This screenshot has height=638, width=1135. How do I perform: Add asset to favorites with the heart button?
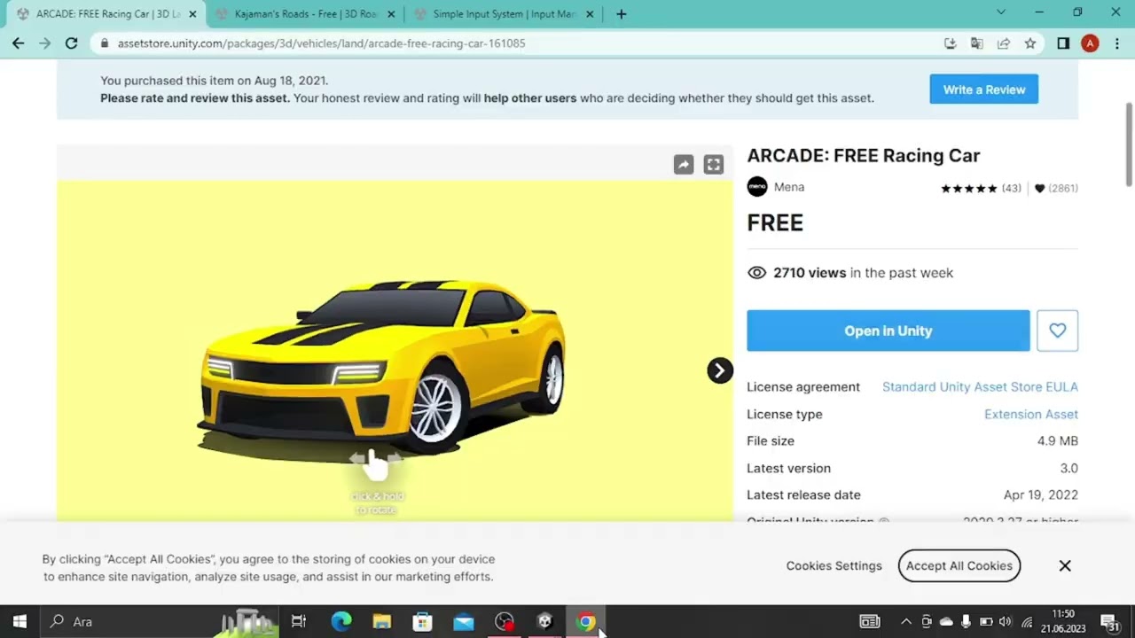(1057, 331)
